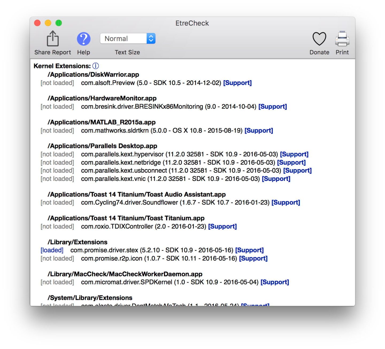Select the /Applications/DiskWarrior.app path
The image size is (385, 349).
93,75
